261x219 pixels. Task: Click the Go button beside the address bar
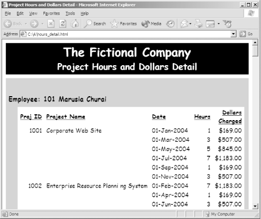[246, 34]
